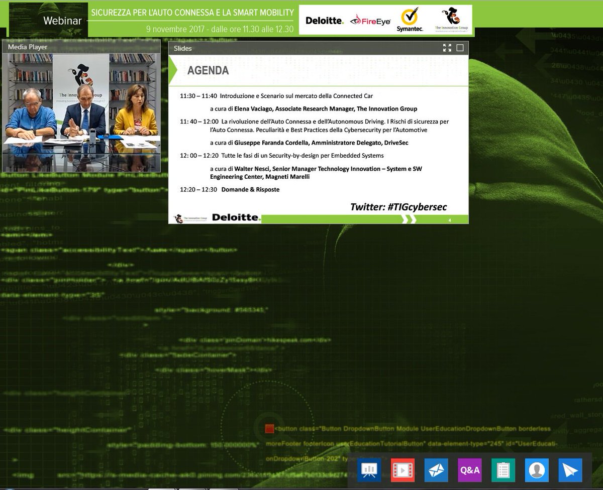Click the FireEye sponsor logo
Screen dimensions: 603x490
pyautogui.click(x=370, y=21)
